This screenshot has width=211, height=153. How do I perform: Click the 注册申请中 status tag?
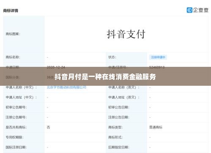point(158,57)
